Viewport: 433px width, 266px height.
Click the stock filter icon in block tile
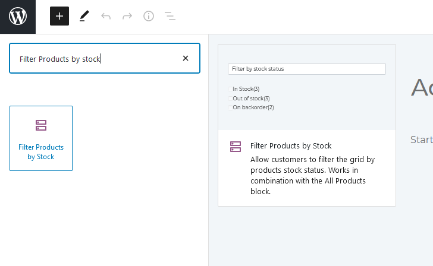41,125
